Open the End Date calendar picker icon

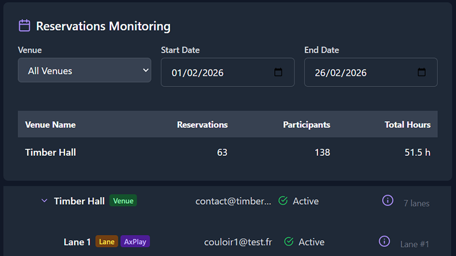422,72
